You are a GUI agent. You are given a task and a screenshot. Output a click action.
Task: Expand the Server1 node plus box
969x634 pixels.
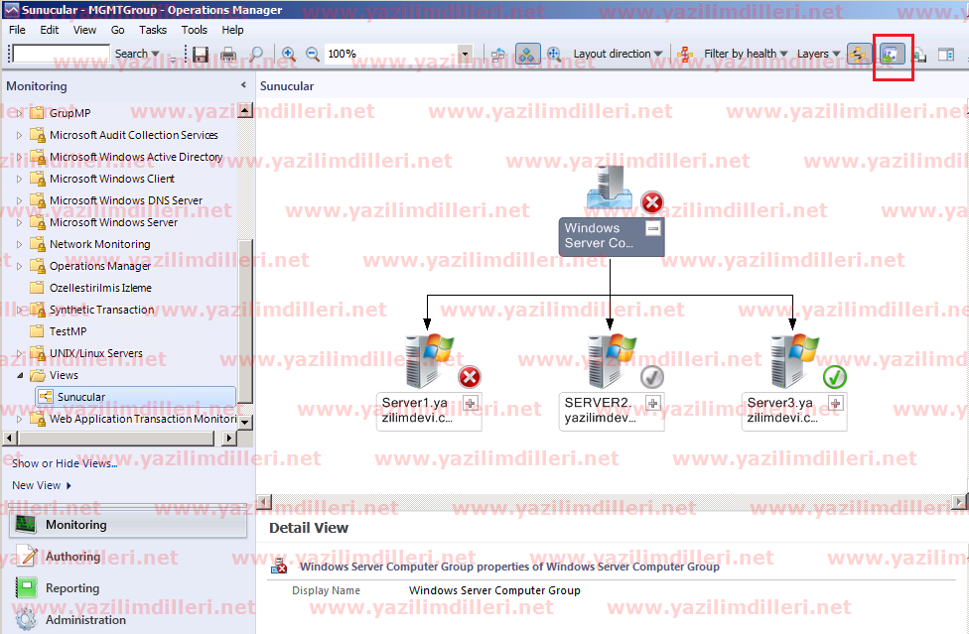point(470,403)
